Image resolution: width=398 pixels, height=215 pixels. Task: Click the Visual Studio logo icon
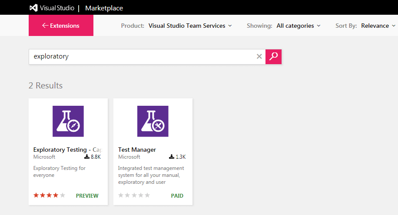click(33, 8)
